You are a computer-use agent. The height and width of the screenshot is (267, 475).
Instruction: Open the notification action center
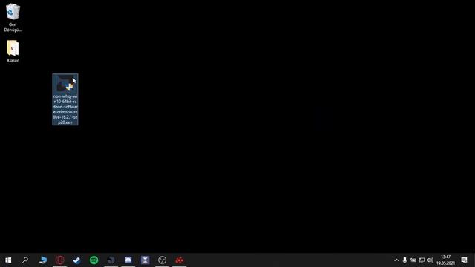464,260
